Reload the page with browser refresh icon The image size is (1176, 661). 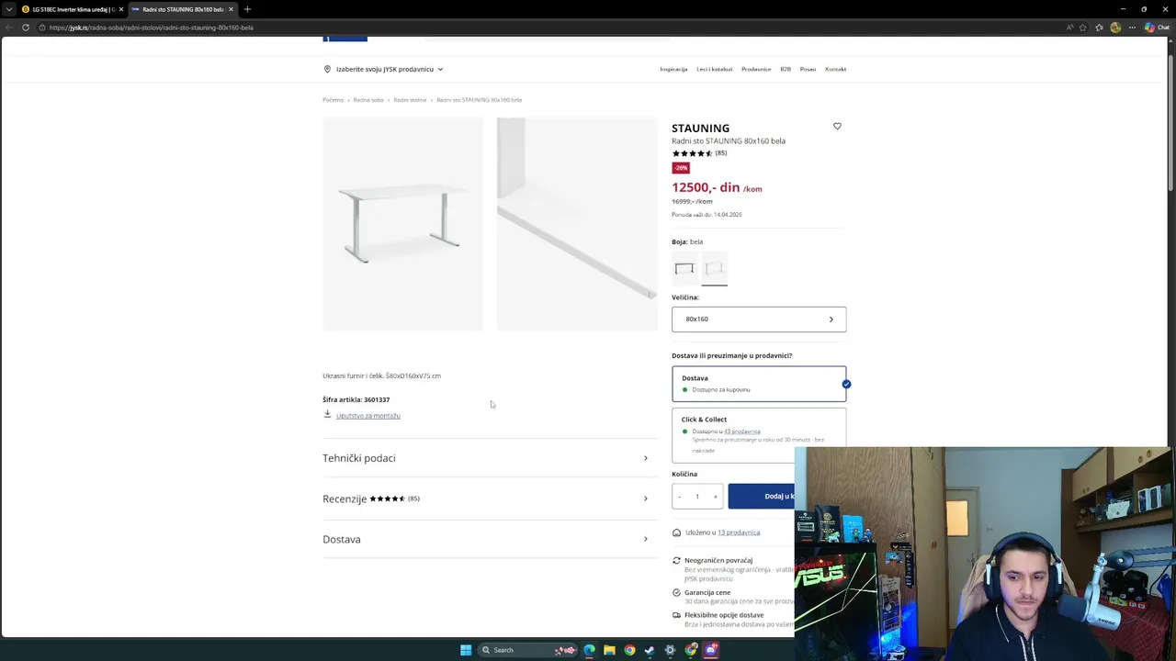[26, 28]
